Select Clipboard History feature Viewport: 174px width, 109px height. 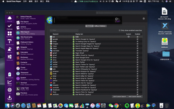[x=30, y=43]
